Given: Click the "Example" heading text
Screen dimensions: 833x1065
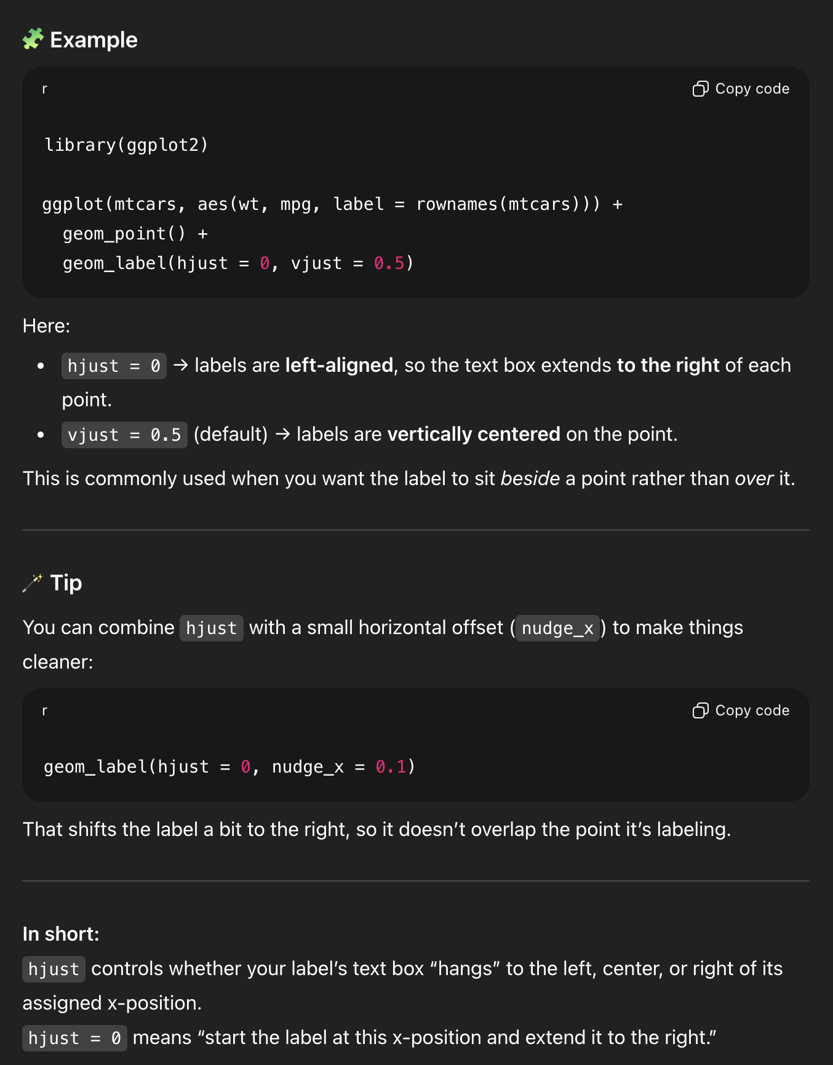Looking at the screenshot, I should pos(94,40).
